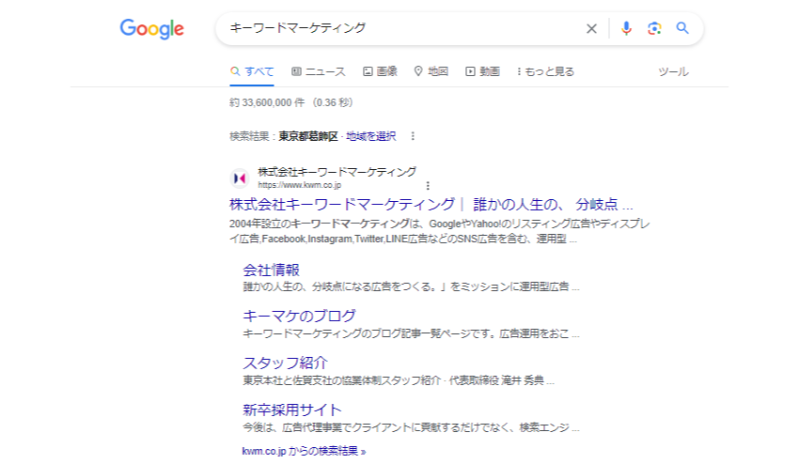Clear the search box with X icon
Viewport: 799px width, 464px height.
[x=591, y=28]
